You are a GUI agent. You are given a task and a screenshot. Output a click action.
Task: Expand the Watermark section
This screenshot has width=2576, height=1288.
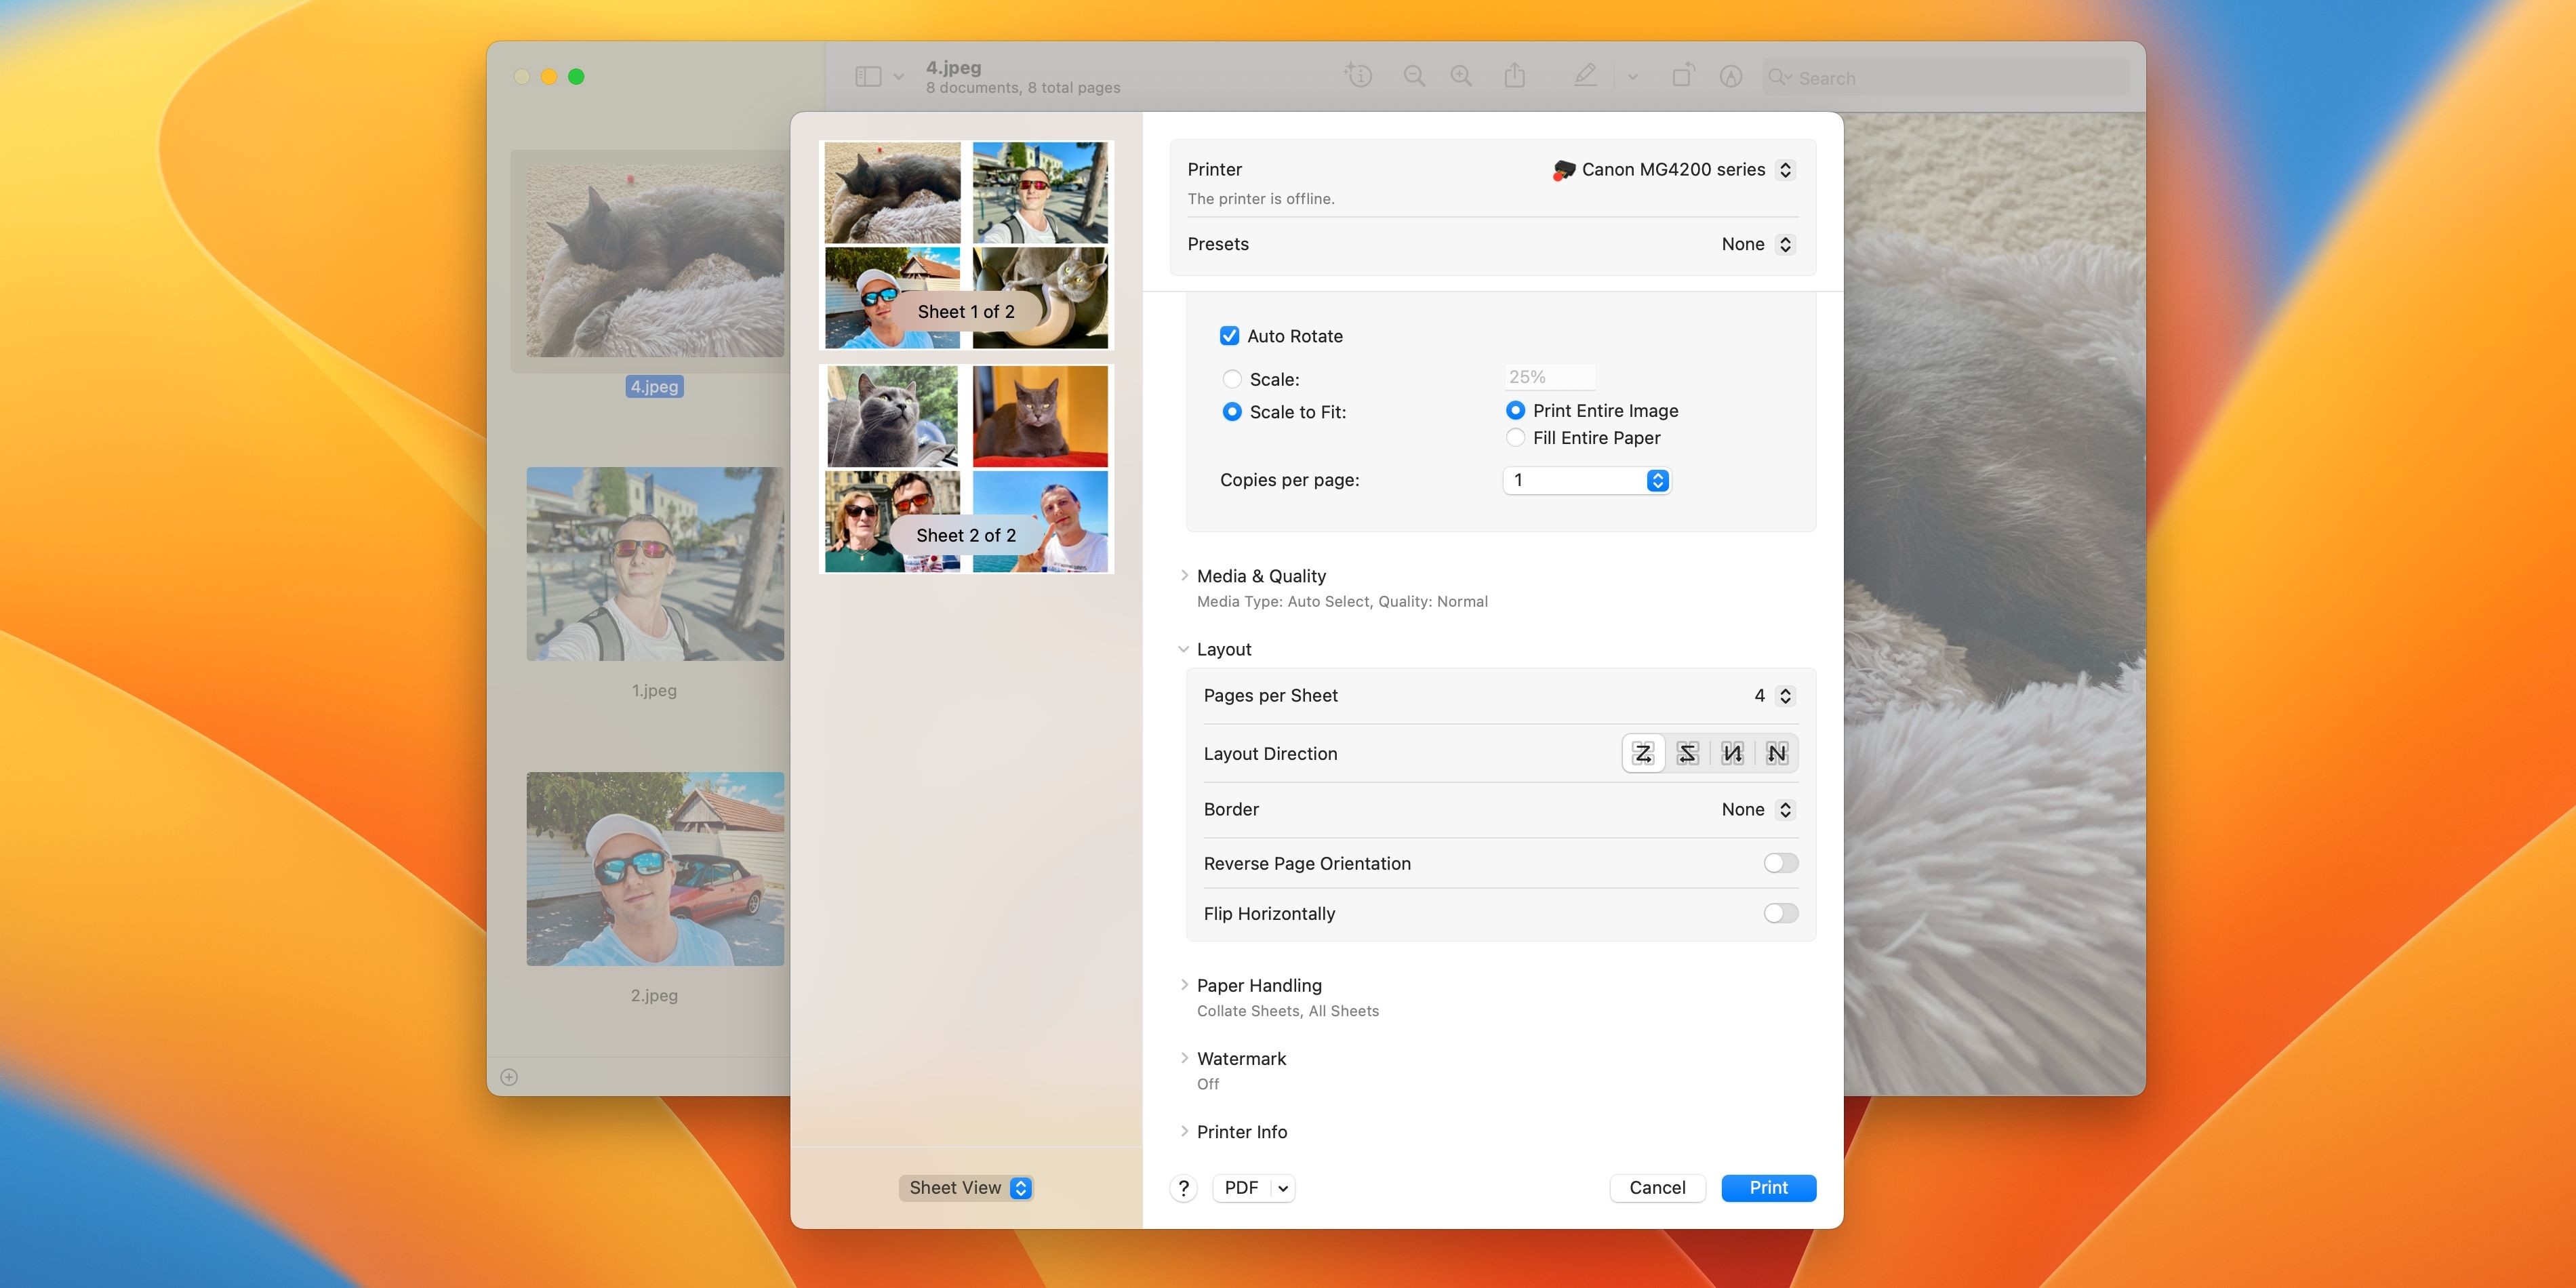pos(1184,1058)
